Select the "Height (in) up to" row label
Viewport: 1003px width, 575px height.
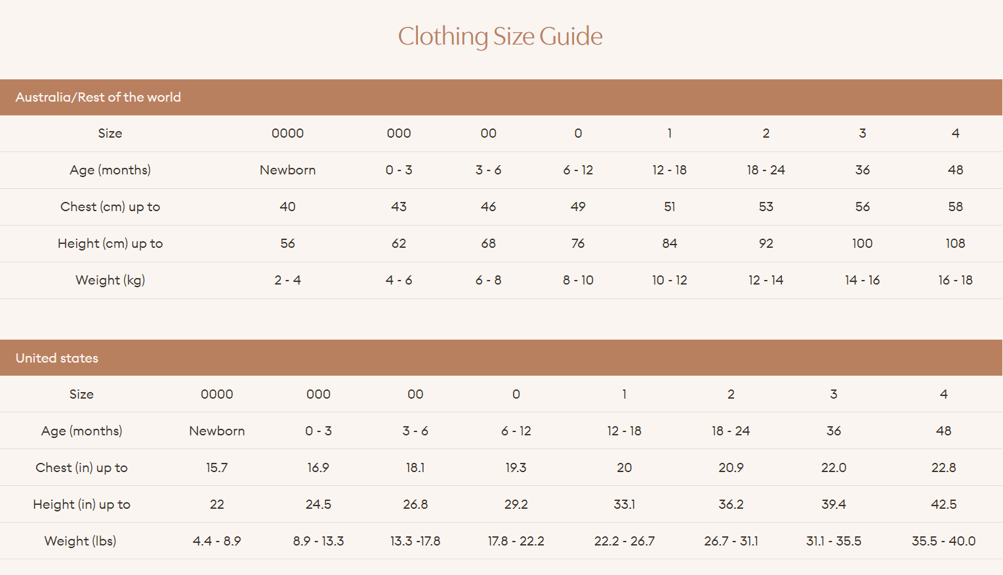pos(81,504)
